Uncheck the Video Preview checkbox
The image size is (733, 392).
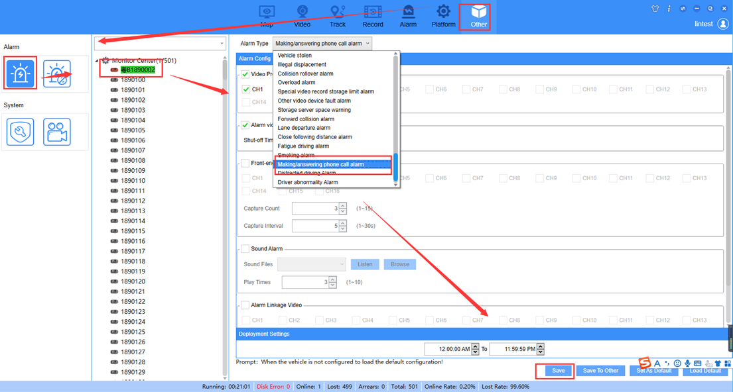(x=245, y=74)
